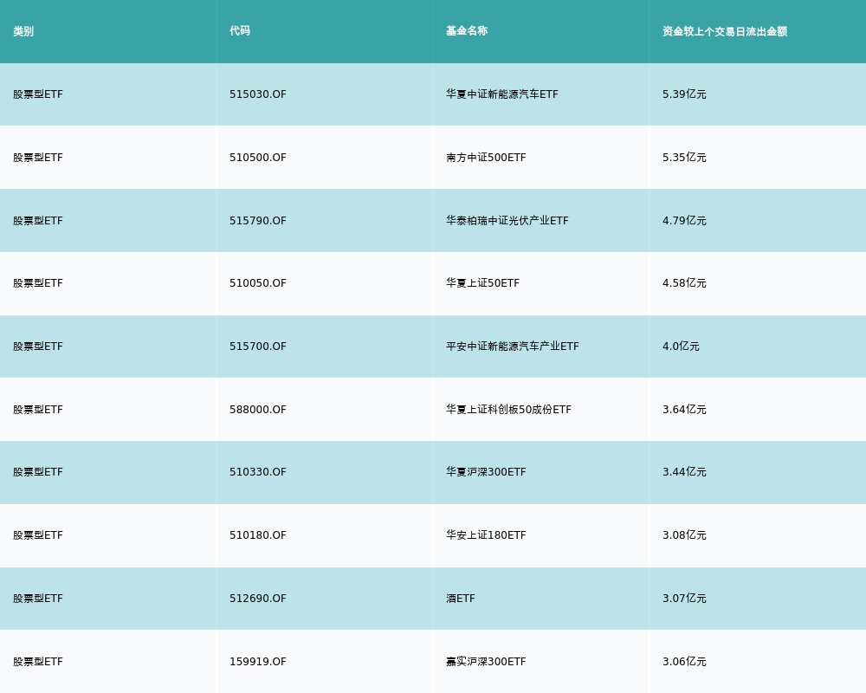
Task: Select outflow amount 3.07亿元
Action: (x=684, y=598)
